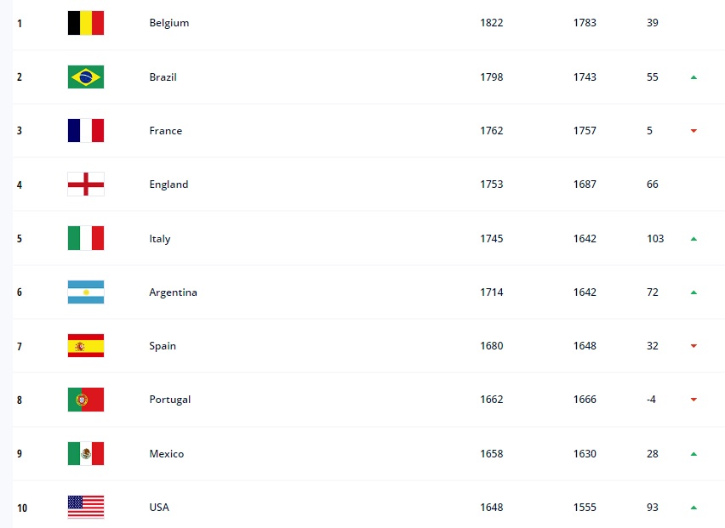The height and width of the screenshot is (528, 725).
Task: Open the Argentina team name link
Action: click(x=173, y=292)
